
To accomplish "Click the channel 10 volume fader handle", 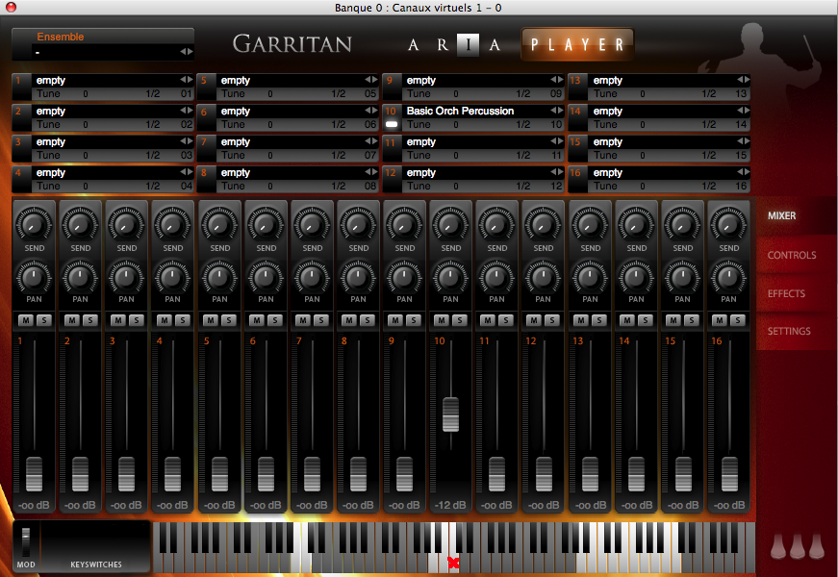I will (450, 413).
